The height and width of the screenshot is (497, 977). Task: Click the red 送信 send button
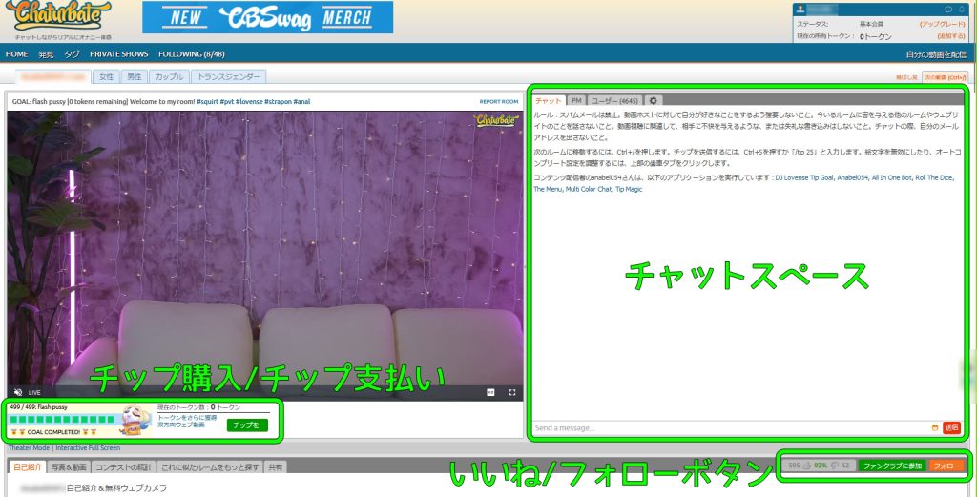[951, 428]
